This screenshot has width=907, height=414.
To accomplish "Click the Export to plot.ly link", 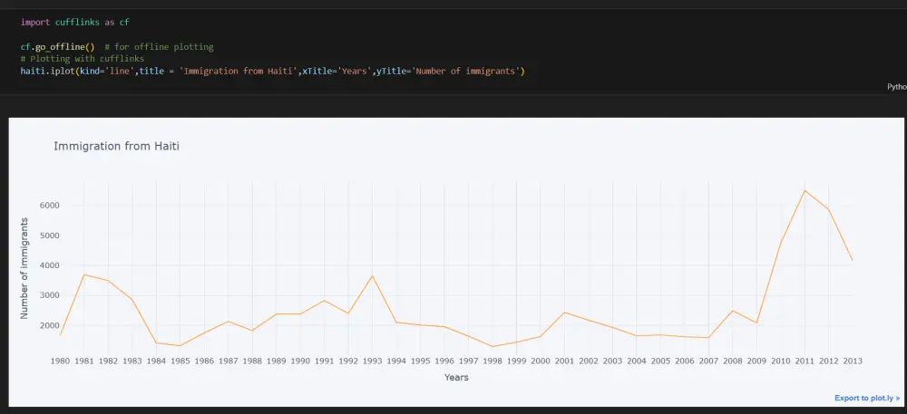I will tap(866, 398).
